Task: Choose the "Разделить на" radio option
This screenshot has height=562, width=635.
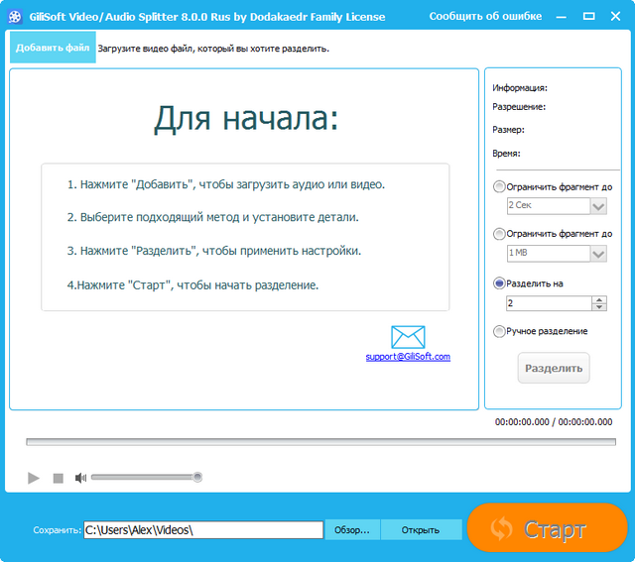Action: pyautogui.click(x=499, y=282)
